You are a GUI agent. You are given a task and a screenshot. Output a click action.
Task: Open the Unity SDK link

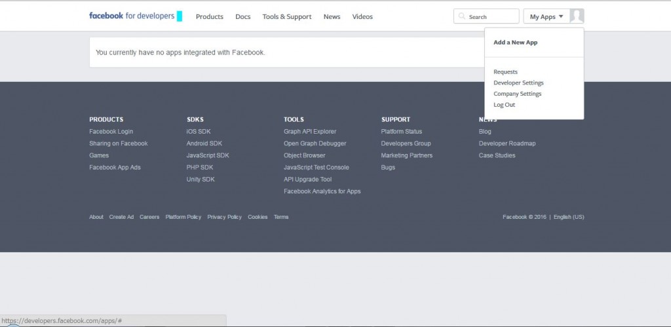pyautogui.click(x=201, y=180)
